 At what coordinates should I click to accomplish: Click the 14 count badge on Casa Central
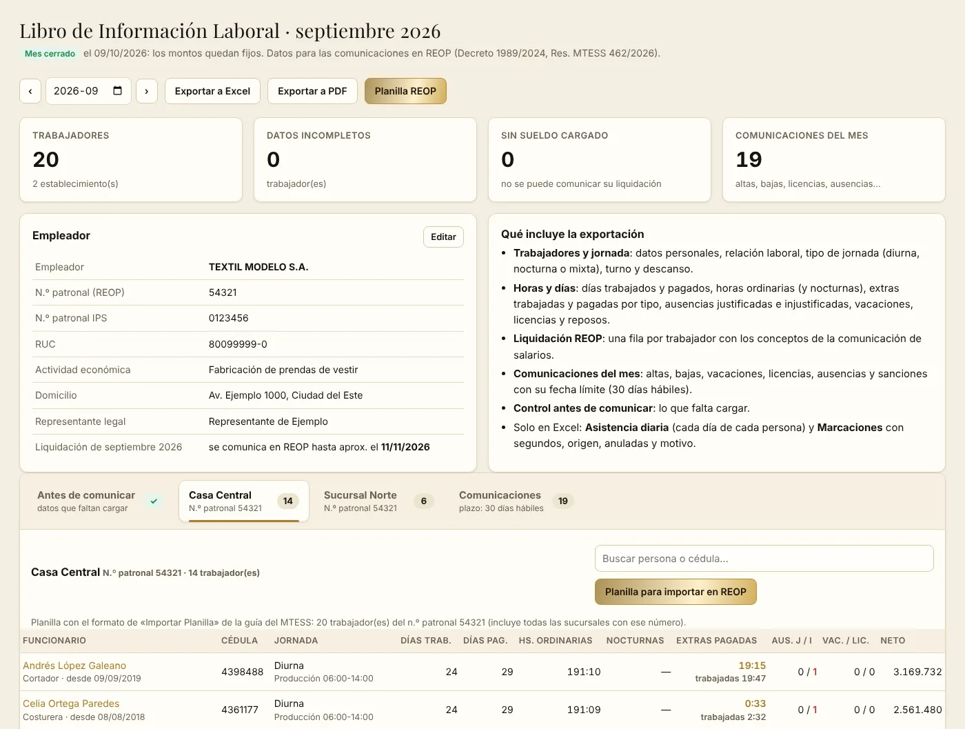point(288,501)
